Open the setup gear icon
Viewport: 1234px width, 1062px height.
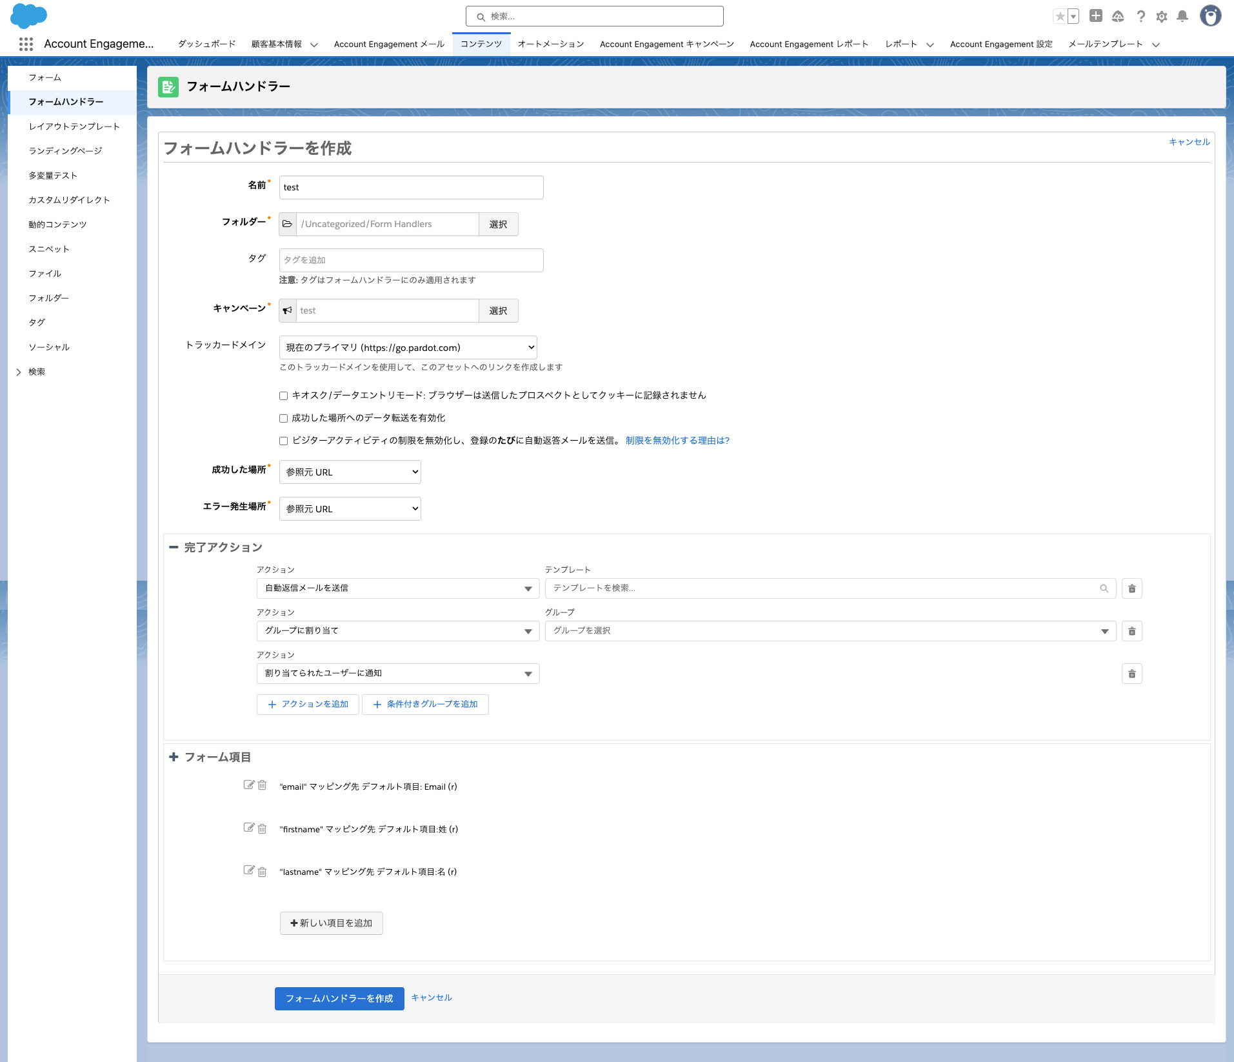pyautogui.click(x=1162, y=16)
